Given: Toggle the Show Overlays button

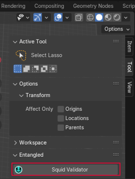Looking at the screenshot, I should pos(58,17).
